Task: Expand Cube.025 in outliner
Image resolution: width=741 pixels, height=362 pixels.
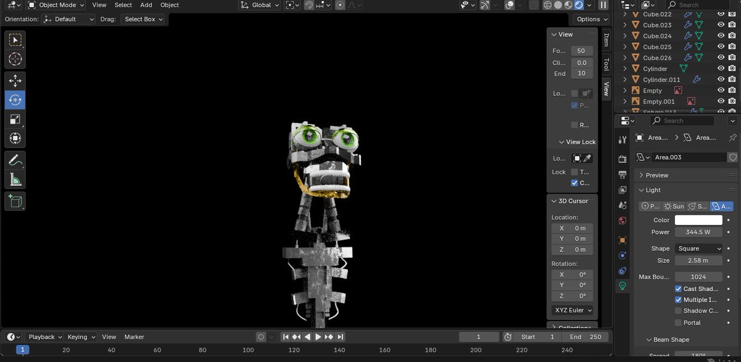Action: click(x=625, y=47)
